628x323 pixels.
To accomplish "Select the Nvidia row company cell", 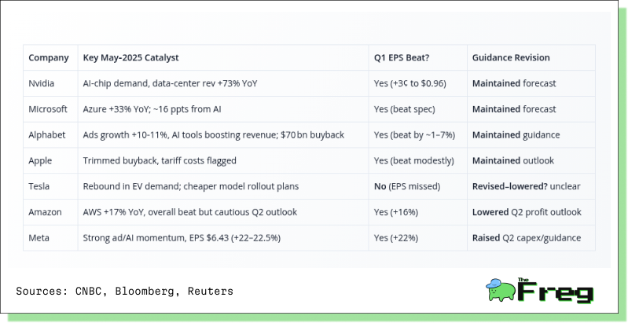I will click(x=50, y=83).
